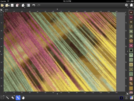Image resolution: width=134 pixels, height=101 pixels.
Task: Open the pattern list view icon
Action: coord(28,5)
